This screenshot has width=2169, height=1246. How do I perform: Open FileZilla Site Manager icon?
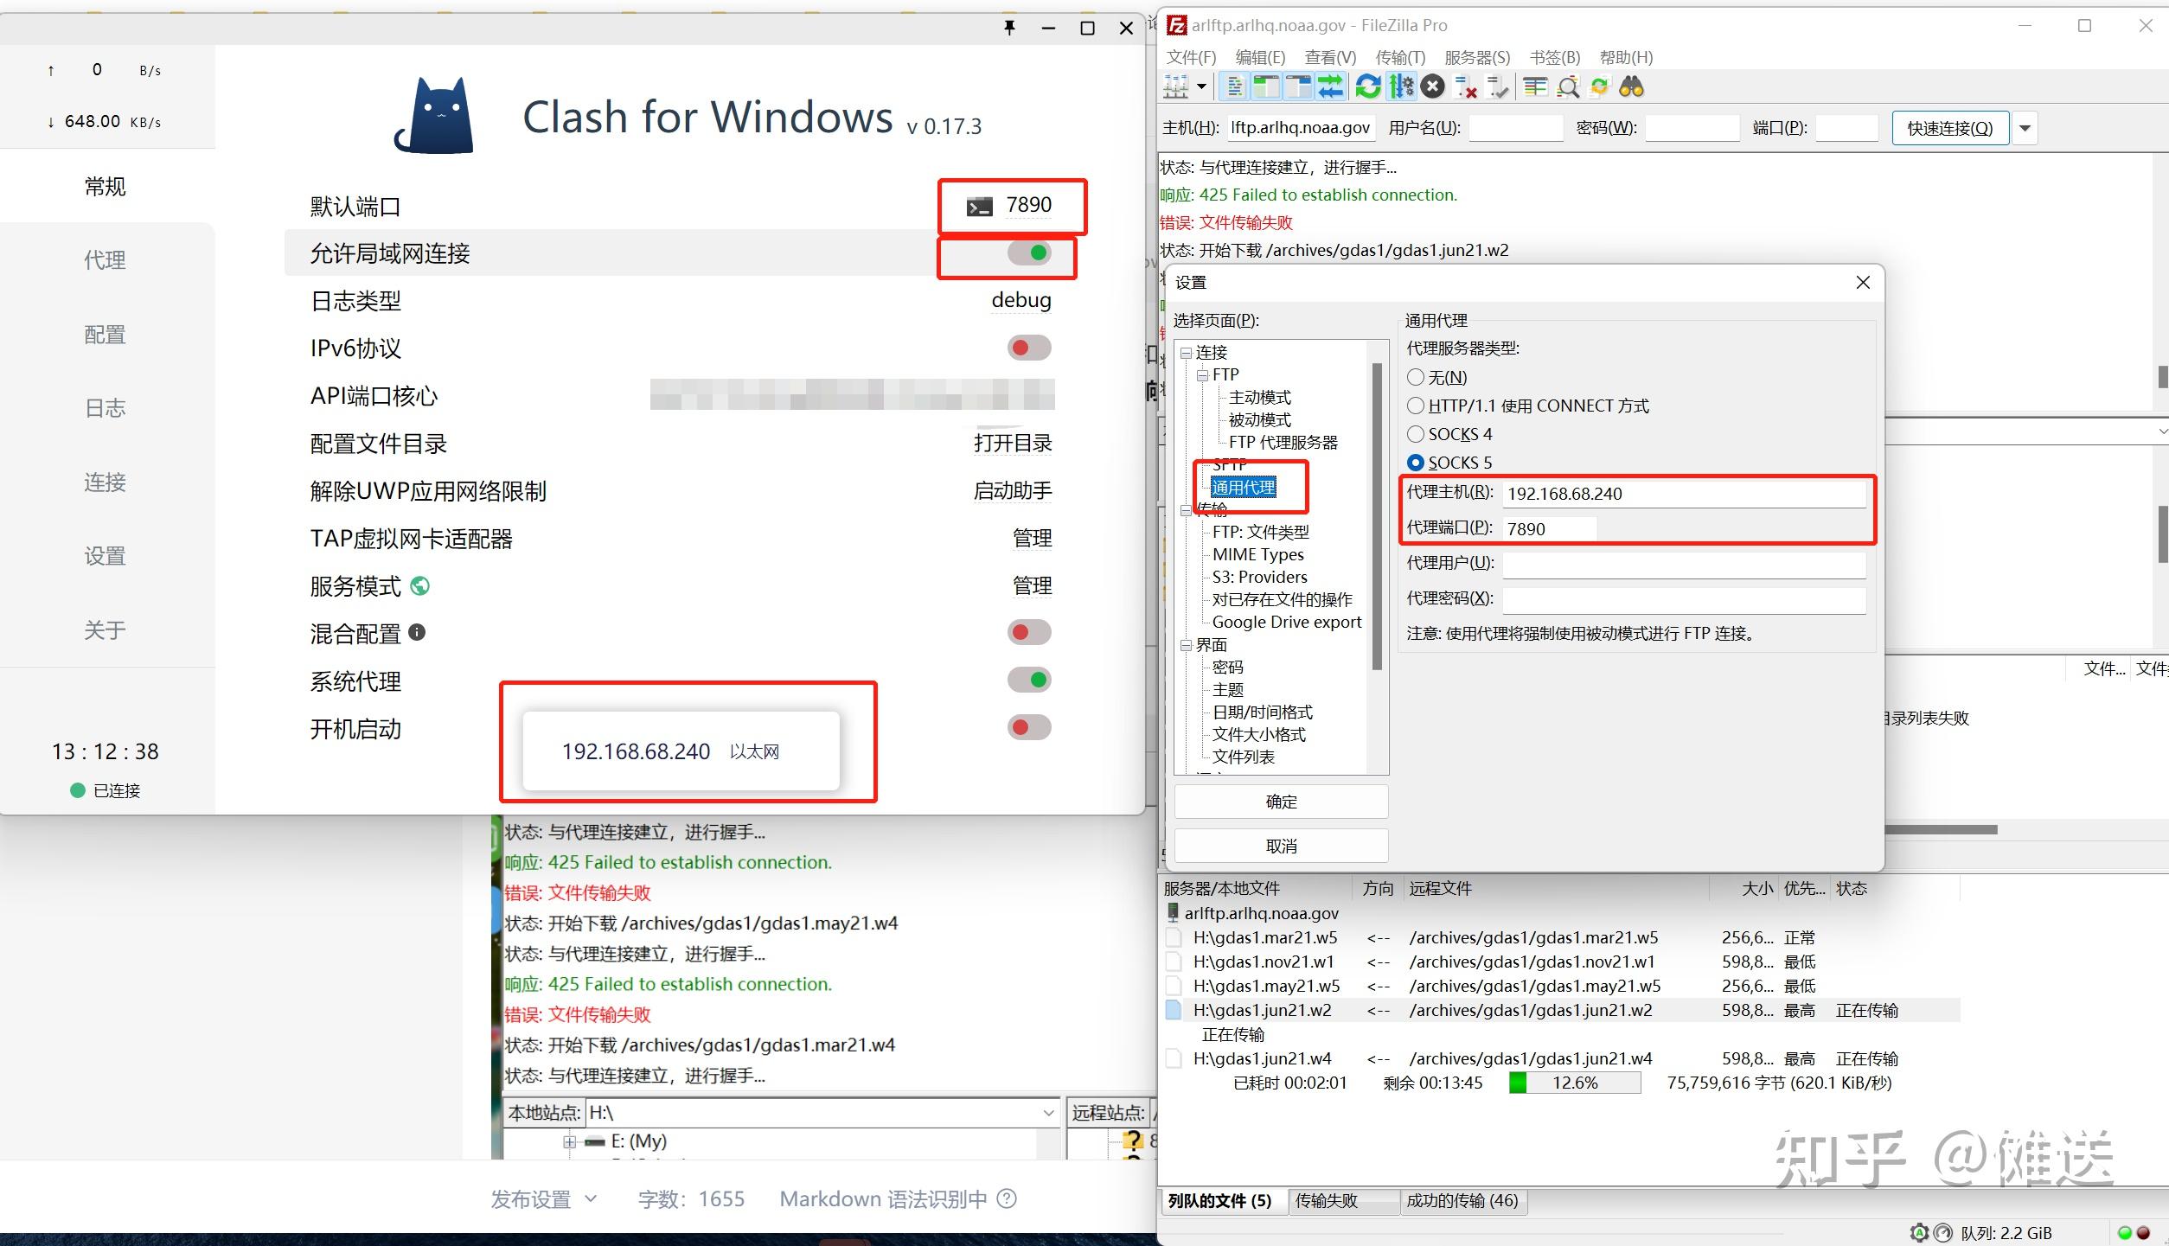point(1176,86)
